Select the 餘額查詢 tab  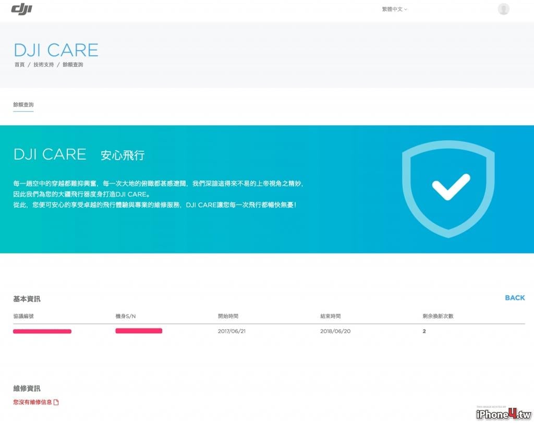point(23,104)
